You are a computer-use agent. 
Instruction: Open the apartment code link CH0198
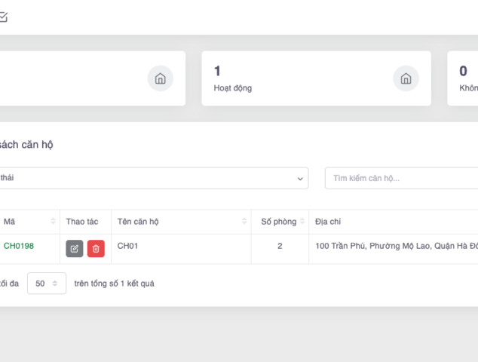coord(19,246)
